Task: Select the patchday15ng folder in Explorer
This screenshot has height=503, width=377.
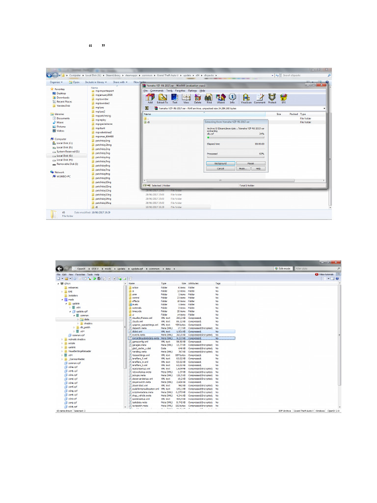Action: point(101,203)
